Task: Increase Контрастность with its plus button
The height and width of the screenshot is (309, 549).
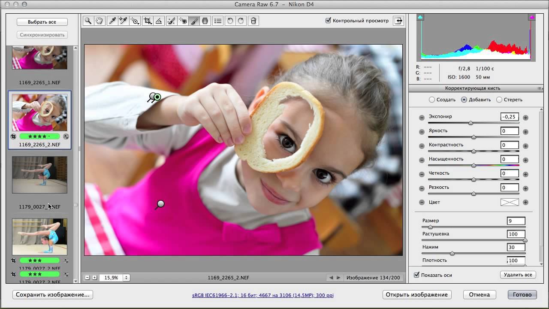Action: click(x=525, y=146)
